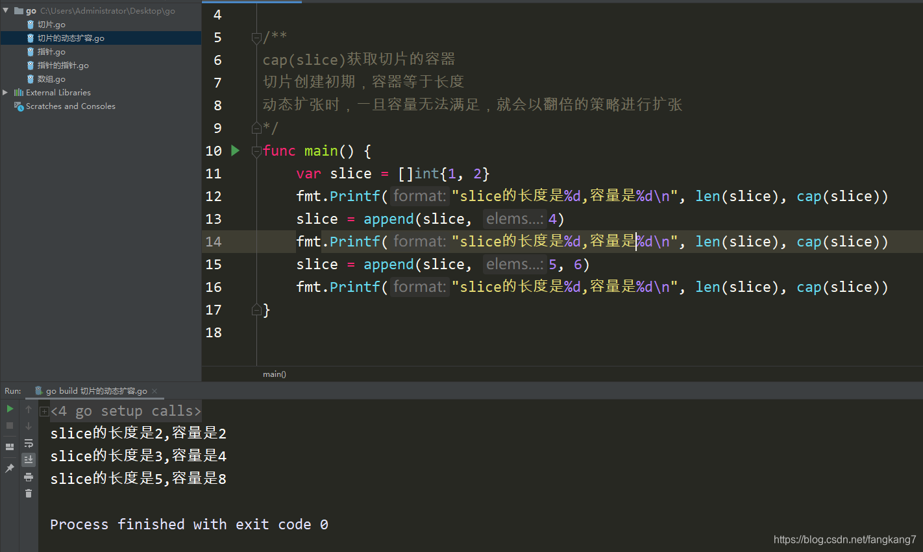Click the go project folder icon

(19, 10)
